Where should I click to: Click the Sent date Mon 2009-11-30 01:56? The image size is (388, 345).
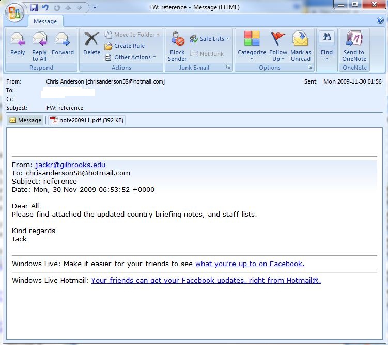[352, 81]
